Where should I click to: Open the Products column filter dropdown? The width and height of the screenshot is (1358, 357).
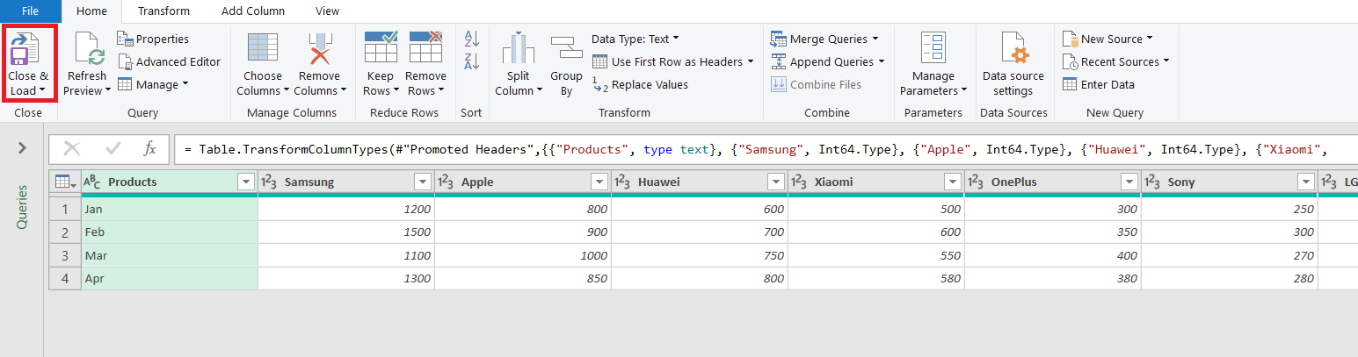pyautogui.click(x=245, y=182)
